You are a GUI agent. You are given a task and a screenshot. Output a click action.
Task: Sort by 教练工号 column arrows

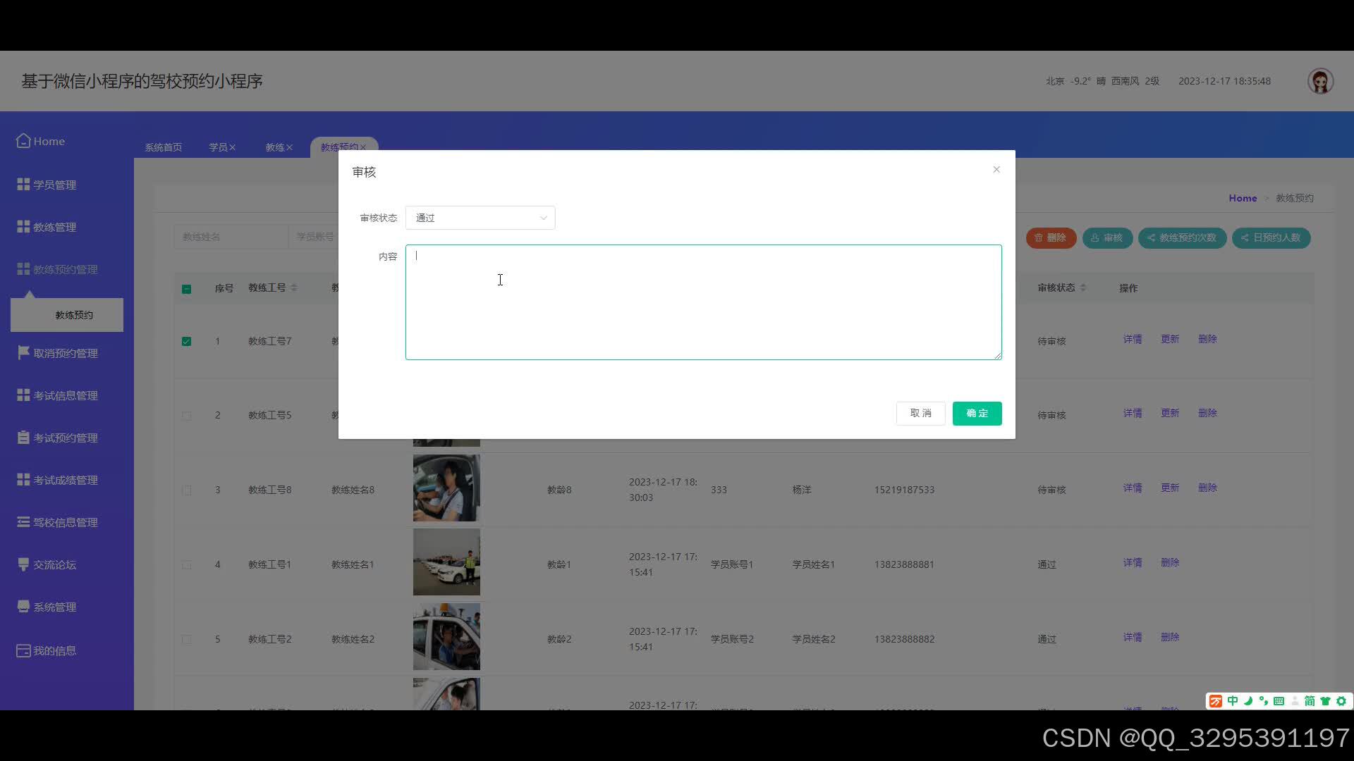[x=294, y=287]
